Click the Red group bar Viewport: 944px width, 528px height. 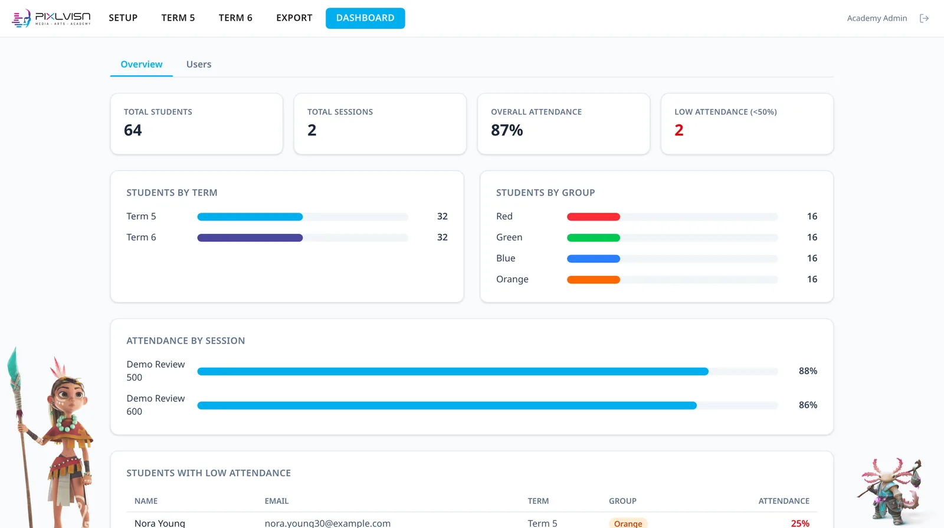(x=673, y=217)
